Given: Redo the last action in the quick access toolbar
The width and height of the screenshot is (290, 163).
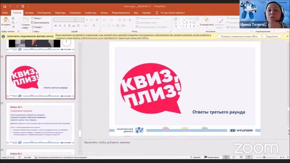Looking at the screenshot, I should (17, 6).
